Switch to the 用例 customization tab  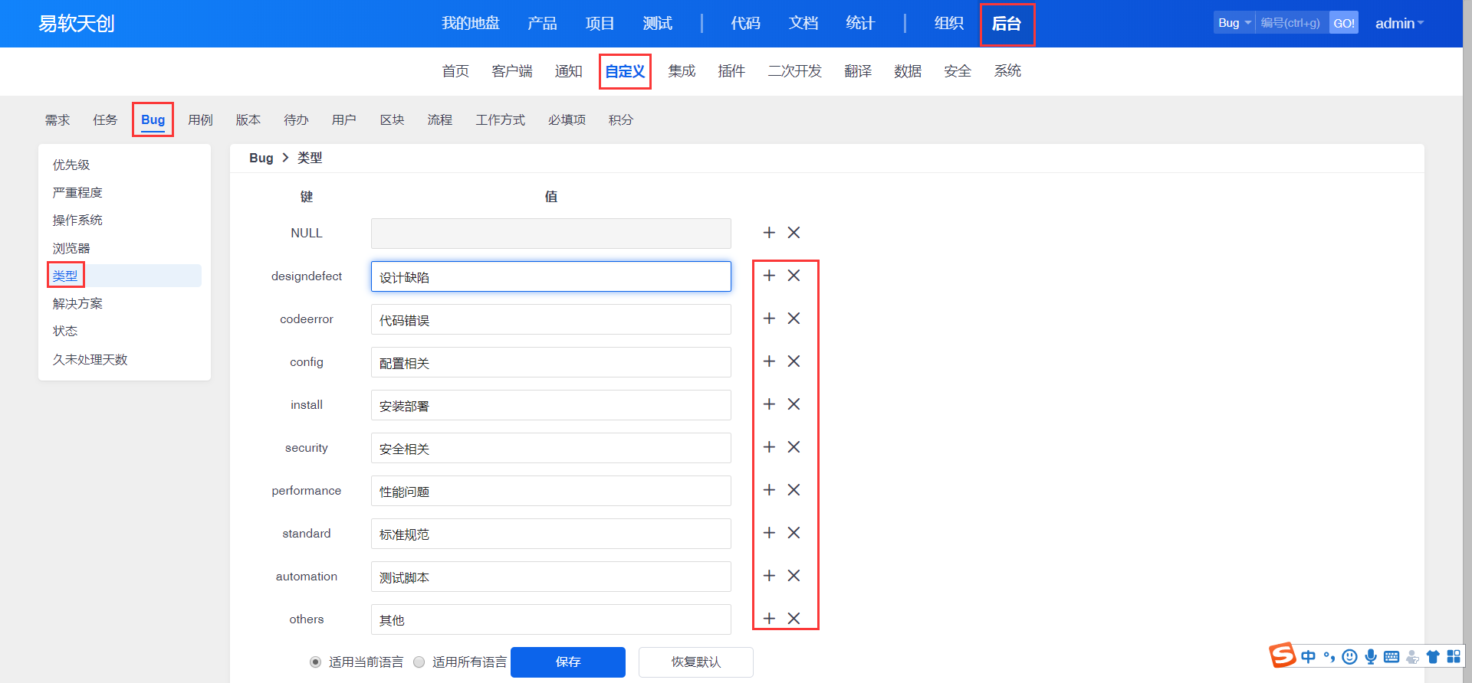[x=200, y=120]
